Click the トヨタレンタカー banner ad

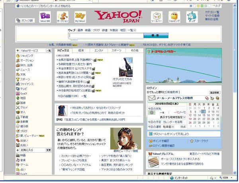tap(184, 65)
